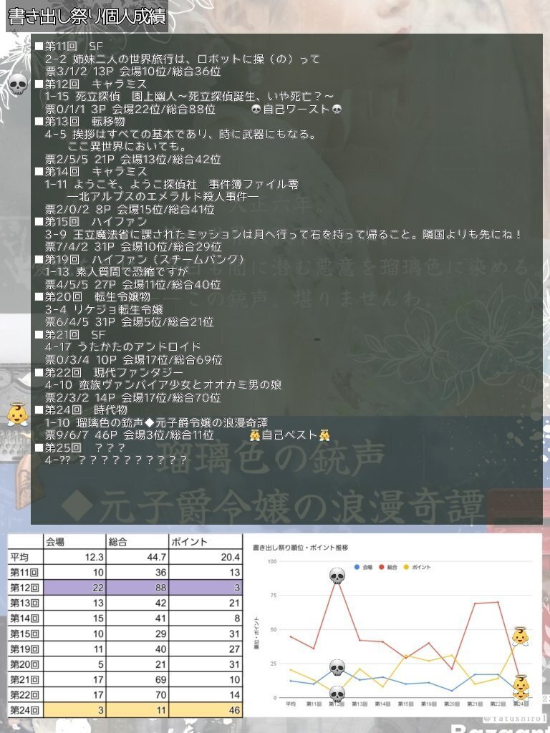
Task: Click the skull marker on the red line's peak
Action: 337,576
